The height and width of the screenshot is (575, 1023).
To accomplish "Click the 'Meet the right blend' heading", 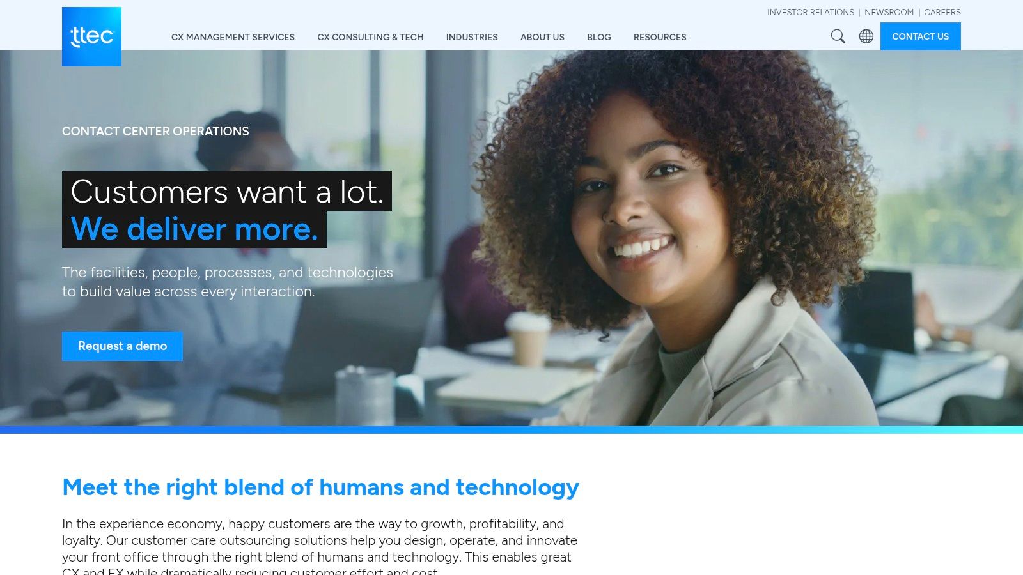I will [x=320, y=487].
